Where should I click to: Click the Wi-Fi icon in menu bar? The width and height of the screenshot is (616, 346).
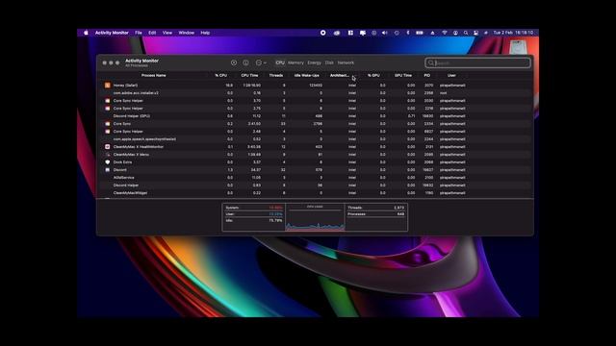tap(445, 33)
